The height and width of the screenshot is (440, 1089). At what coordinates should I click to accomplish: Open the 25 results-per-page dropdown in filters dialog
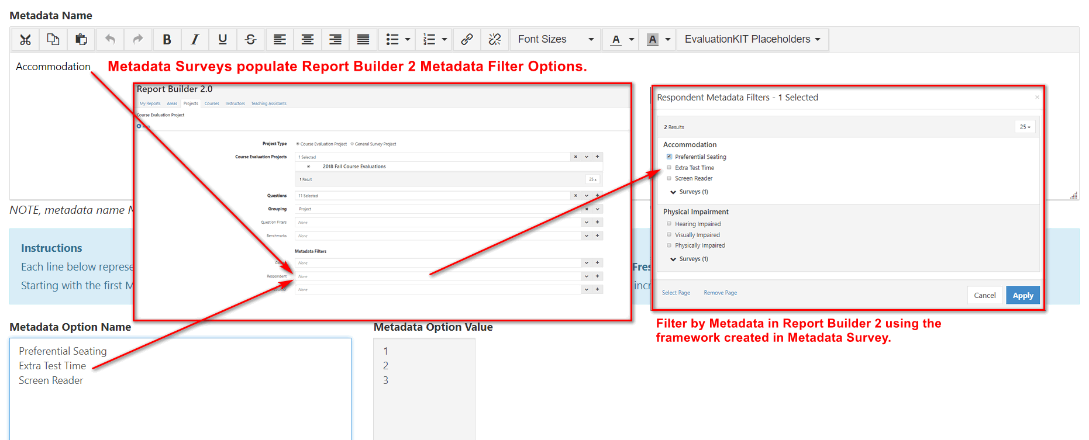pyautogui.click(x=1025, y=127)
